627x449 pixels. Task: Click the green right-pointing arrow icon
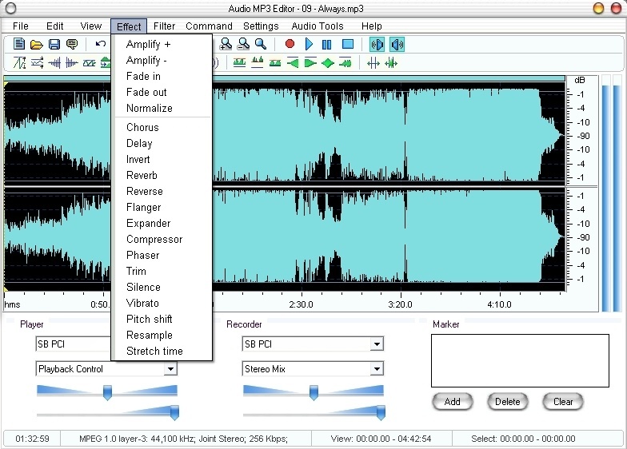pyautogui.click(x=310, y=62)
